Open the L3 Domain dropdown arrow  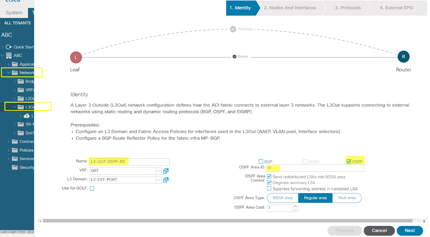158,180
